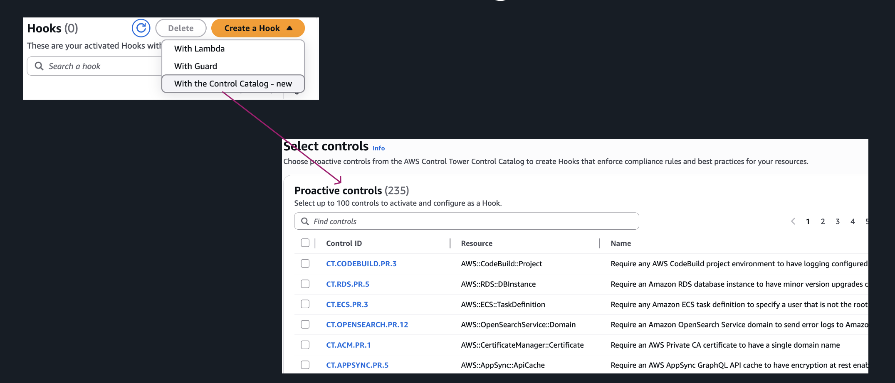895x383 pixels.
Task: Toggle the select-all controls checkbox
Action: pyautogui.click(x=305, y=243)
